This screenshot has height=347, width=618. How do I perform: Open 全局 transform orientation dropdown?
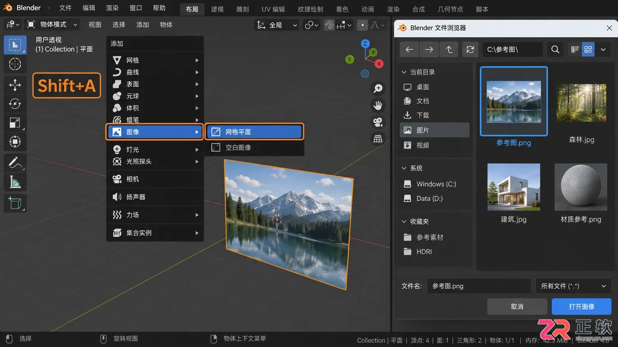pyautogui.click(x=277, y=25)
